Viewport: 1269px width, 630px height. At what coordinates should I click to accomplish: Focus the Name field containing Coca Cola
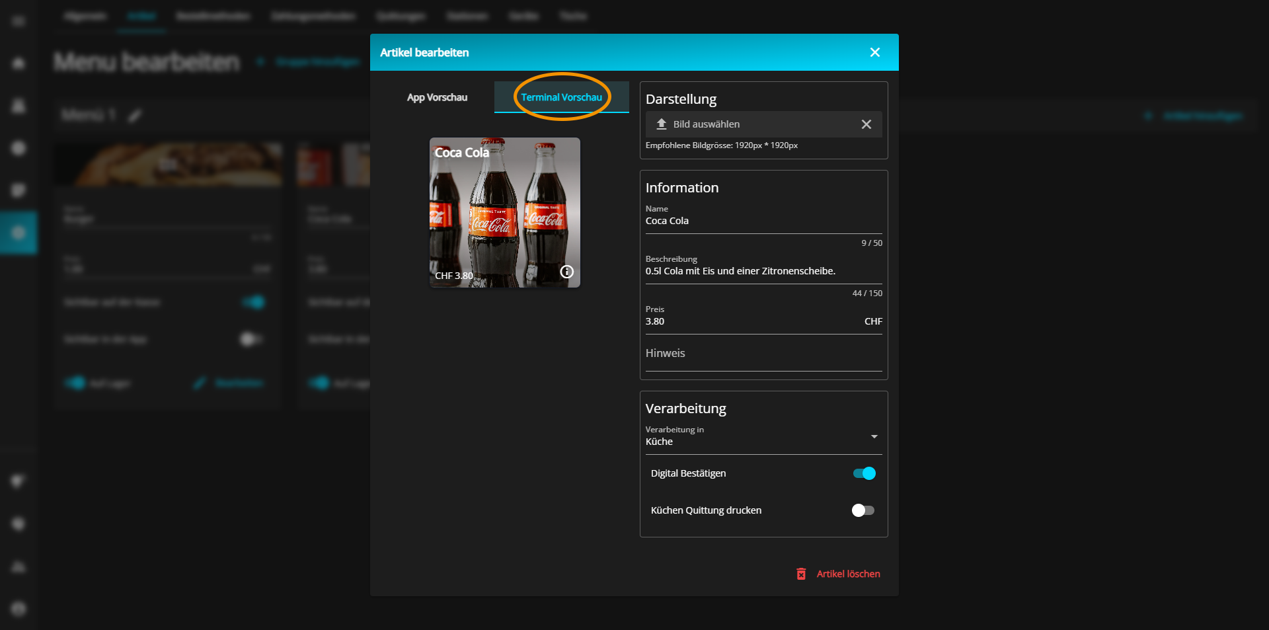764,221
